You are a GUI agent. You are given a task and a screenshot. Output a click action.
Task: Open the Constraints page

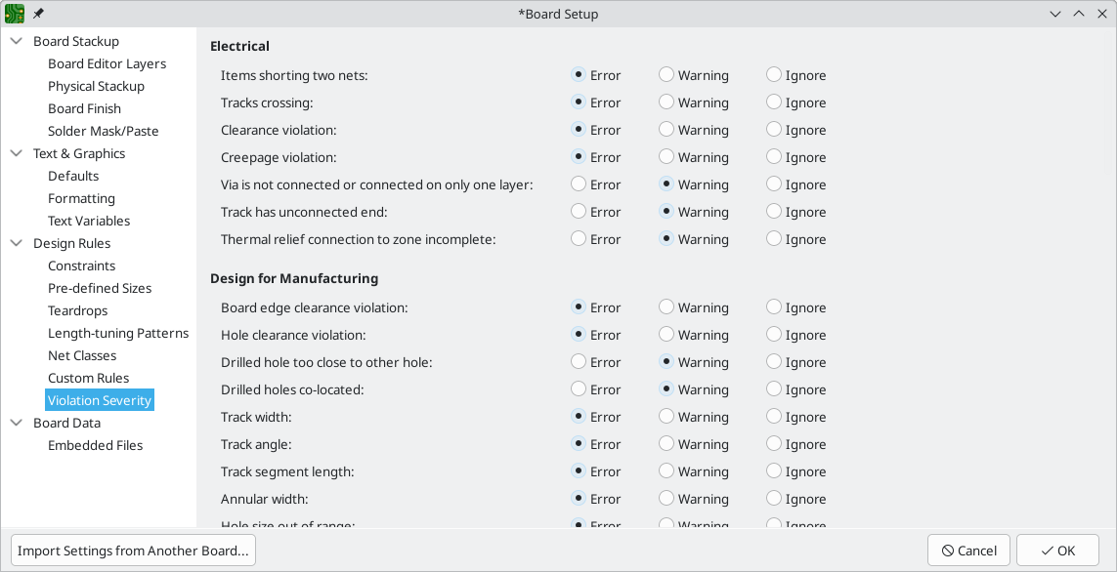81,266
